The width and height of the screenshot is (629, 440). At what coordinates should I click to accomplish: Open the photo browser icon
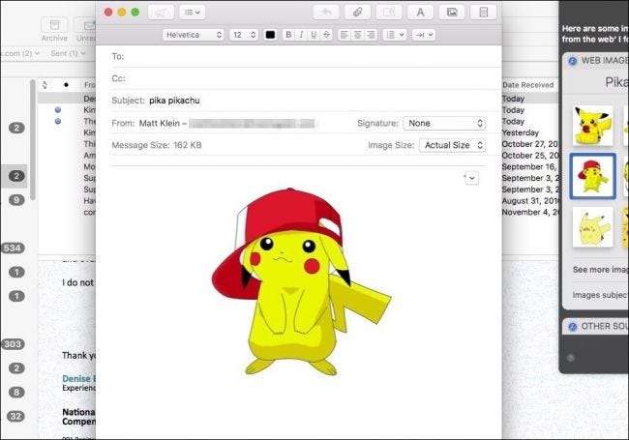tap(452, 12)
